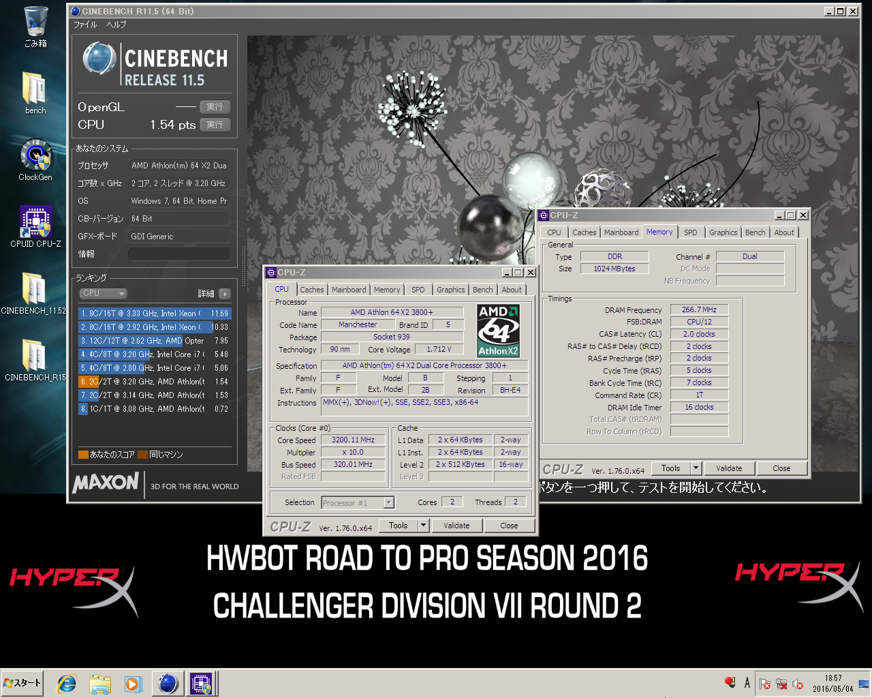Viewport: 872px width, 698px height.
Task: Click the network tray icon
Action: pyautogui.click(x=781, y=684)
